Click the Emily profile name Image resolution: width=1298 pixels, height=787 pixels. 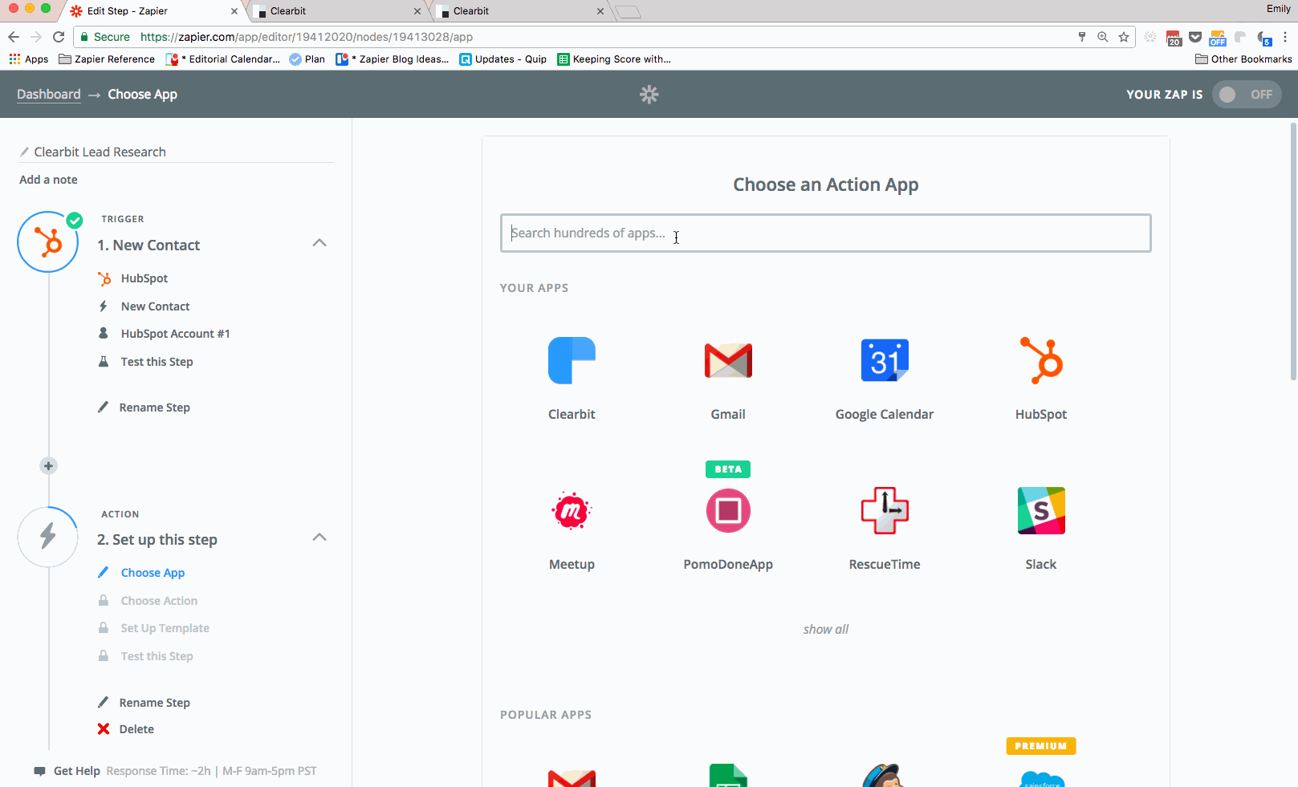pos(1278,9)
